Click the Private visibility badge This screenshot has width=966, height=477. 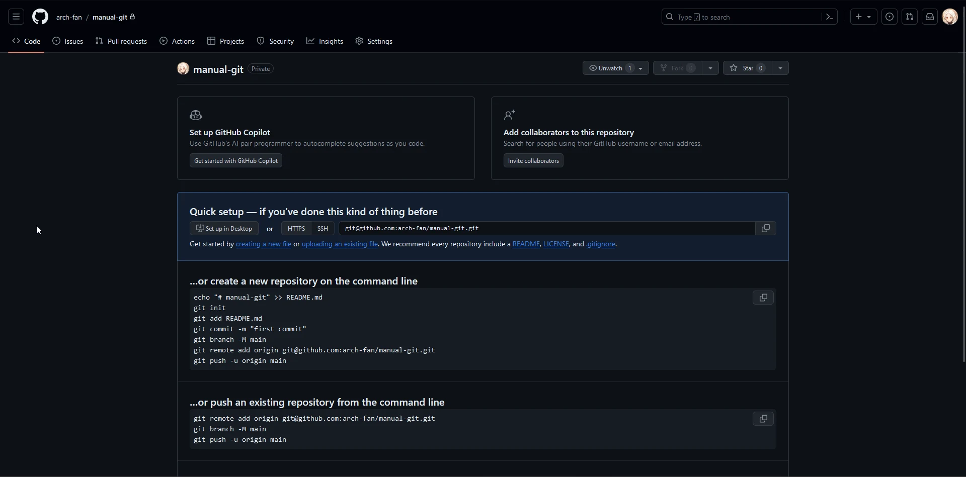[261, 69]
